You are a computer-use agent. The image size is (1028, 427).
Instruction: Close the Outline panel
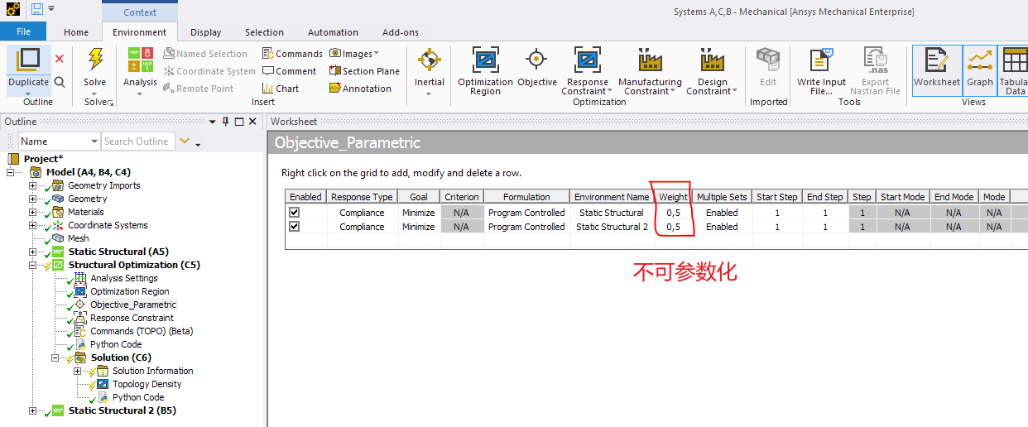(x=253, y=122)
